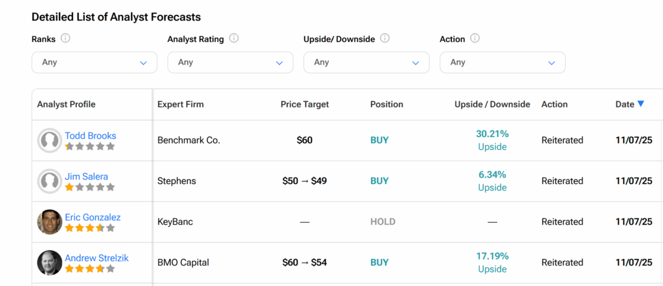Click the Position column header
663x286 pixels.
click(387, 104)
